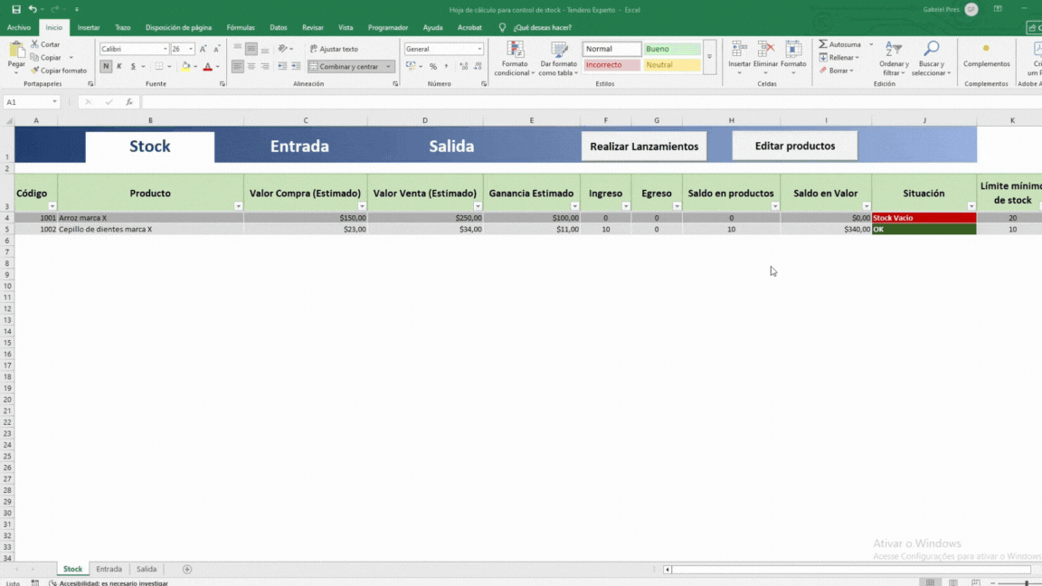Toggle italic K formatting
The height and width of the screenshot is (586, 1042).
119,66
